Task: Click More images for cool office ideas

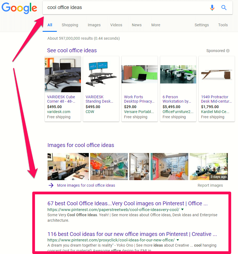Action: pos(86,185)
